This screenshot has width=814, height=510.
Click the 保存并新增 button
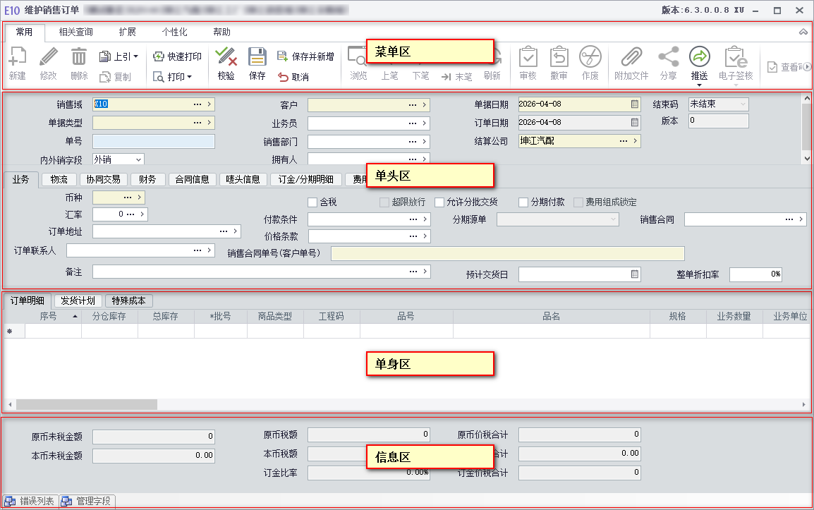(305, 56)
